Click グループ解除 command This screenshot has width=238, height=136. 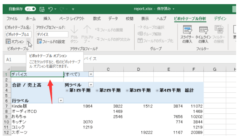149,34
